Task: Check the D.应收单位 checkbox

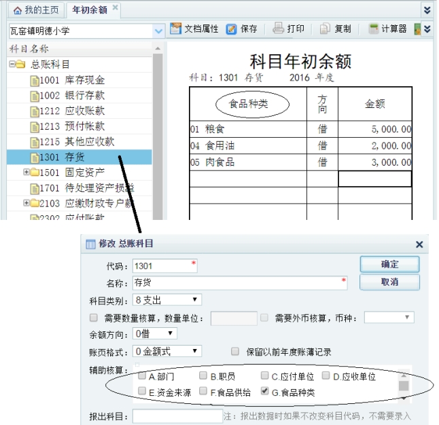Action: click(326, 375)
